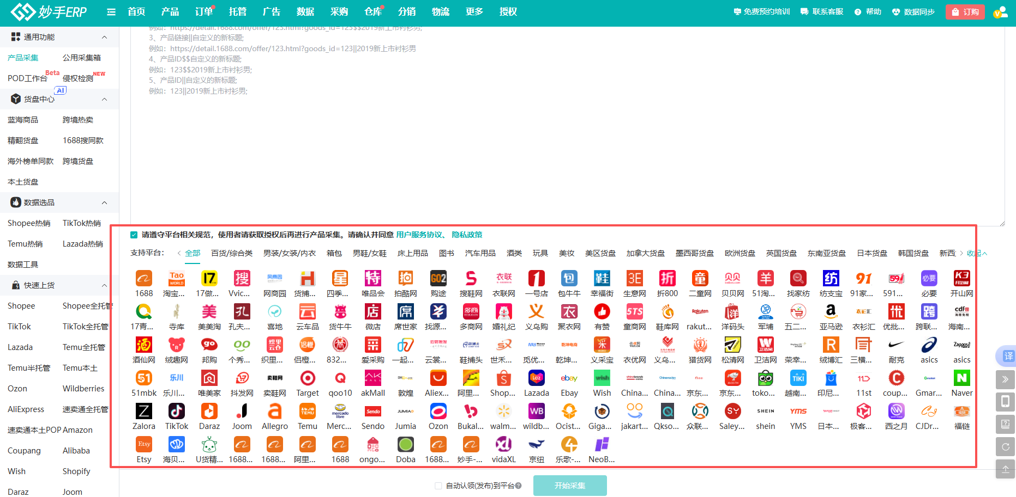Collapse the 快速上货 sidebar section

(104, 285)
